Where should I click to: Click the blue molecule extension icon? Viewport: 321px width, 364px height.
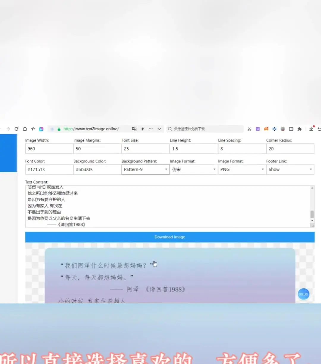(x=274, y=129)
